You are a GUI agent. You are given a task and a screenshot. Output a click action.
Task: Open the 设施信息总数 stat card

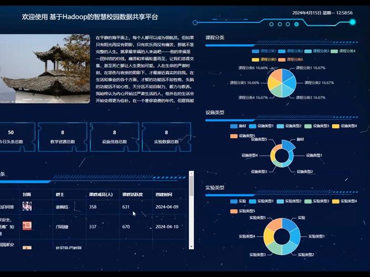tap(115, 137)
